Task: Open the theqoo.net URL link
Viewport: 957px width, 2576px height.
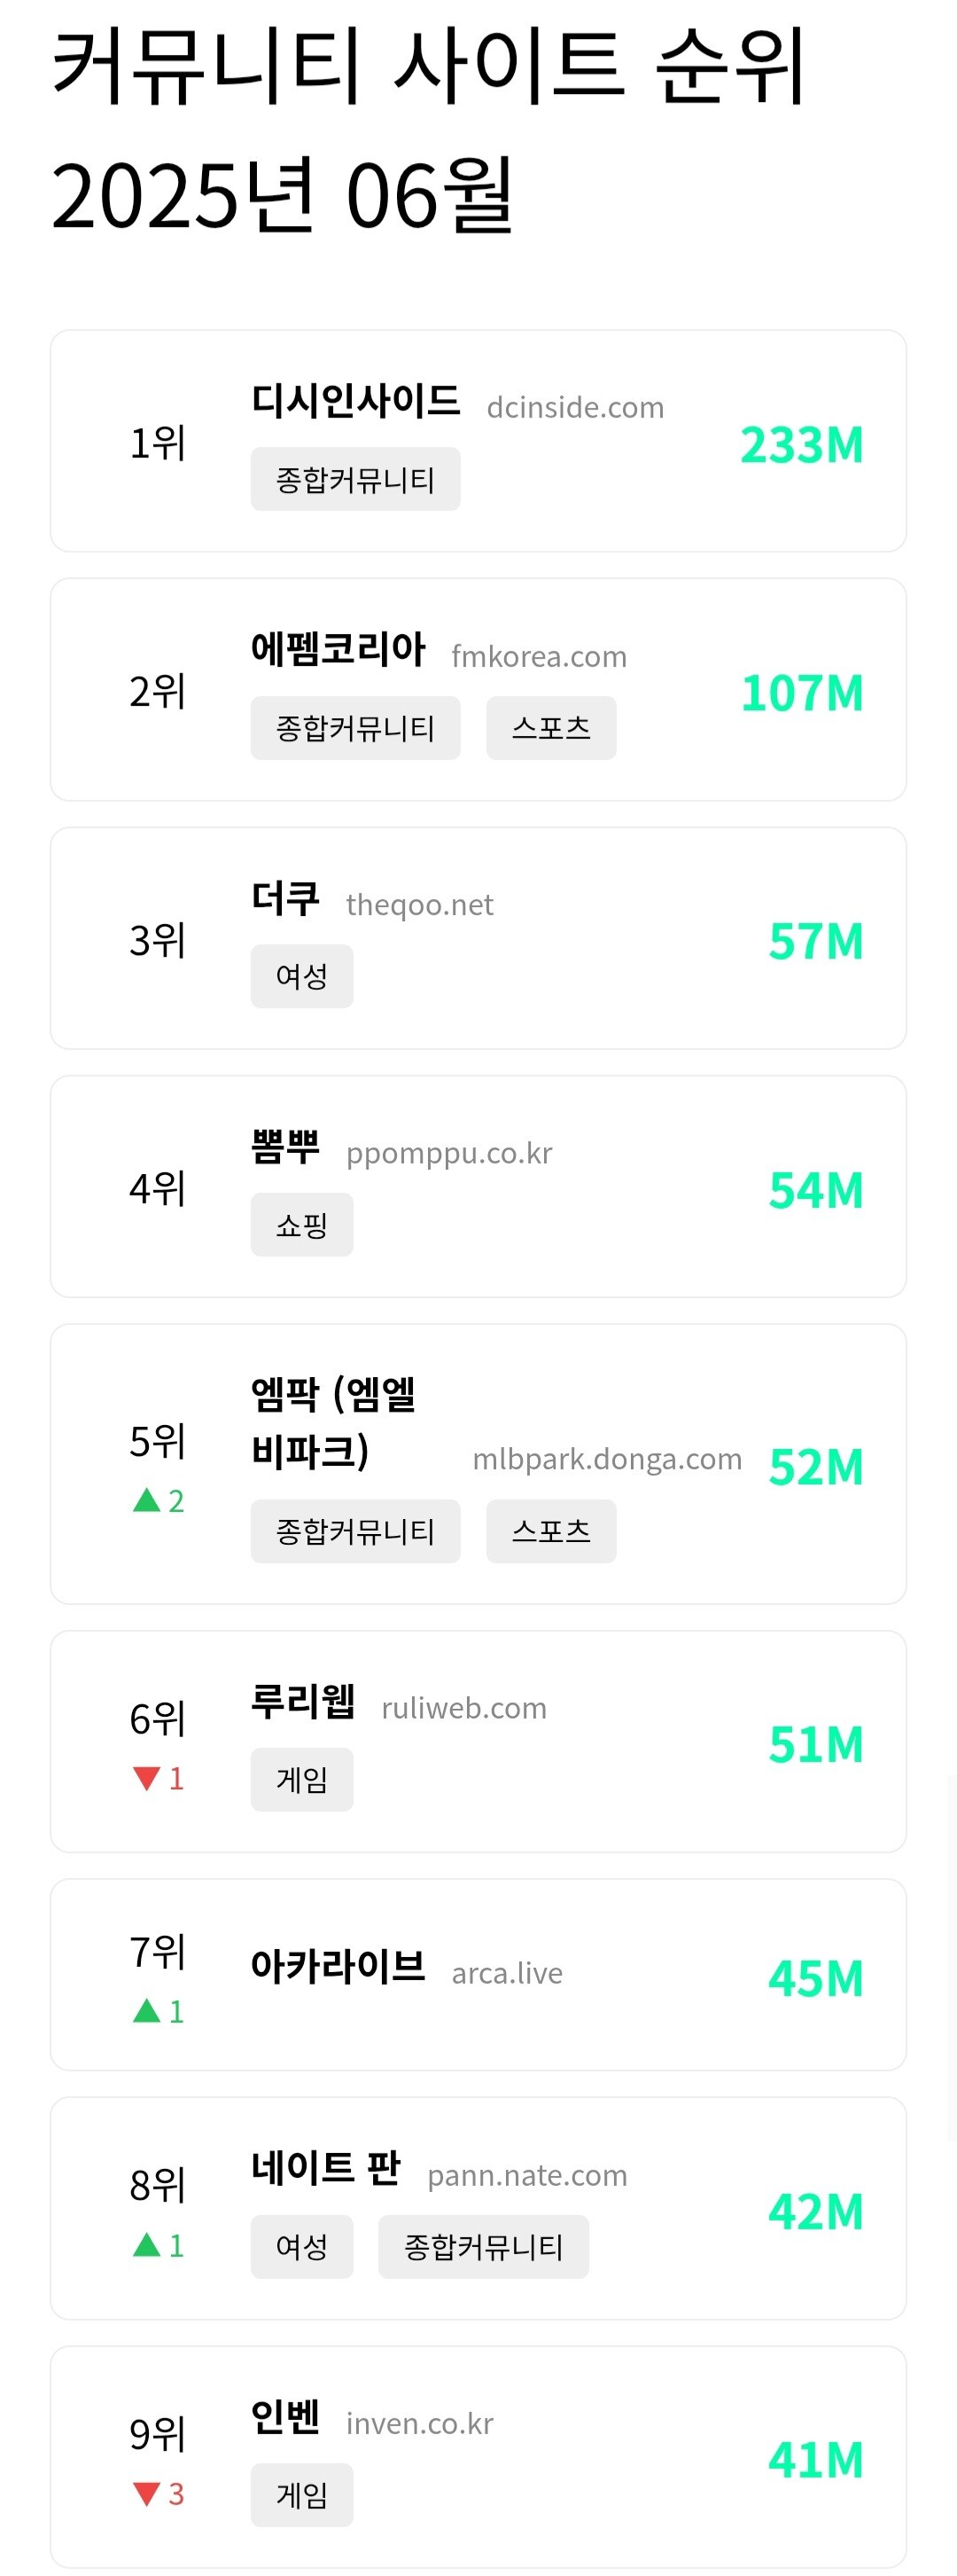Action: tap(419, 905)
